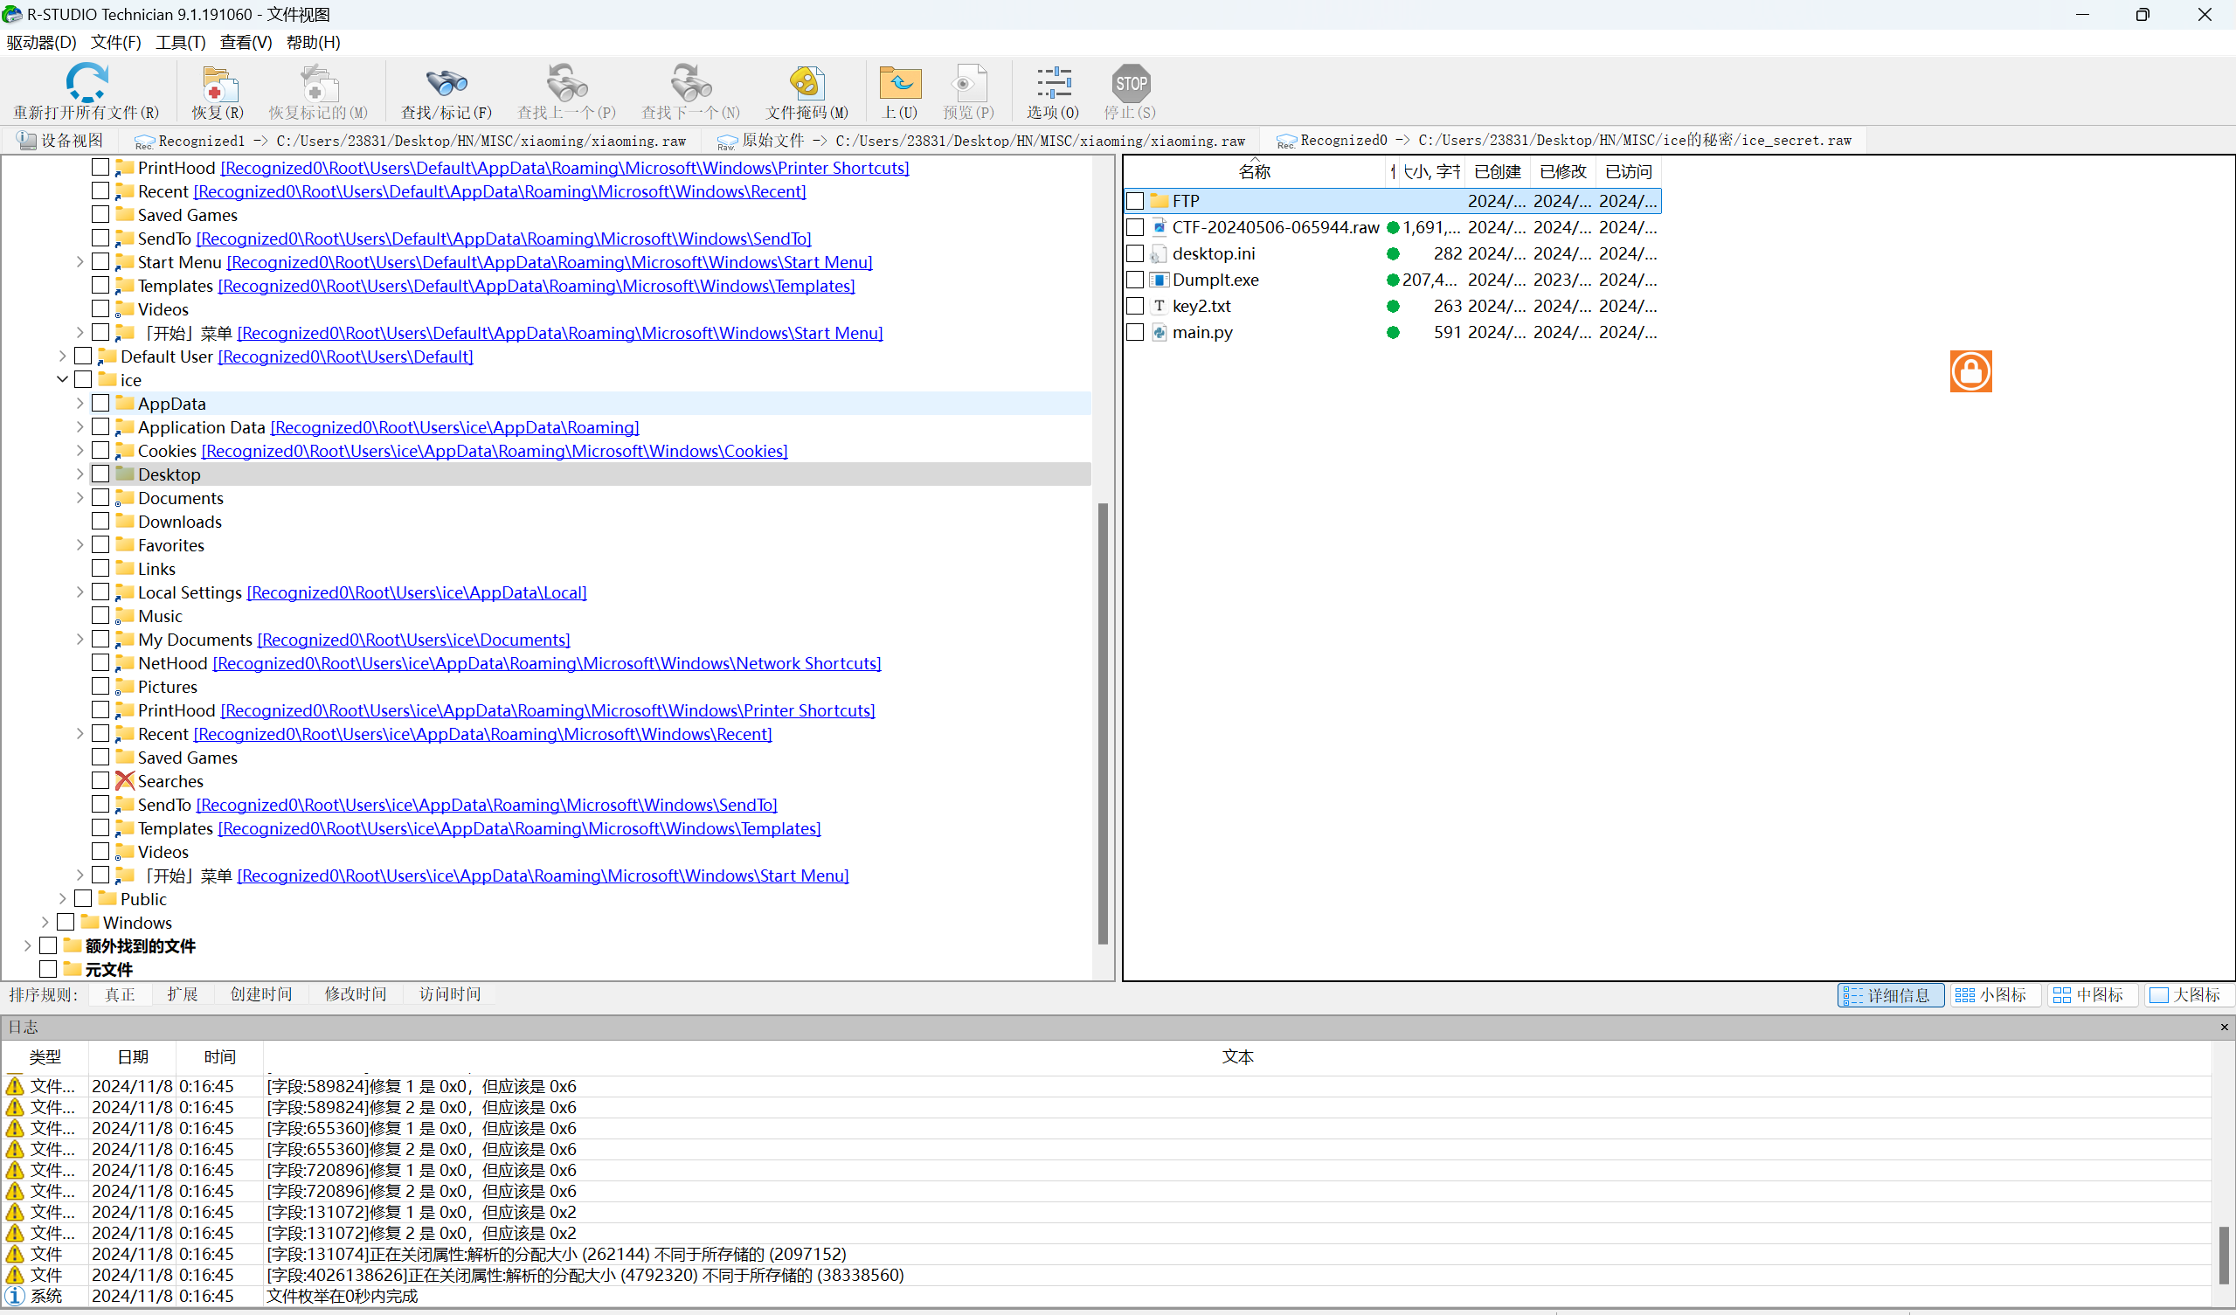This screenshot has height=1315, width=2236.
Task: Follow the Cookies folder path link
Action: pyautogui.click(x=495, y=451)
